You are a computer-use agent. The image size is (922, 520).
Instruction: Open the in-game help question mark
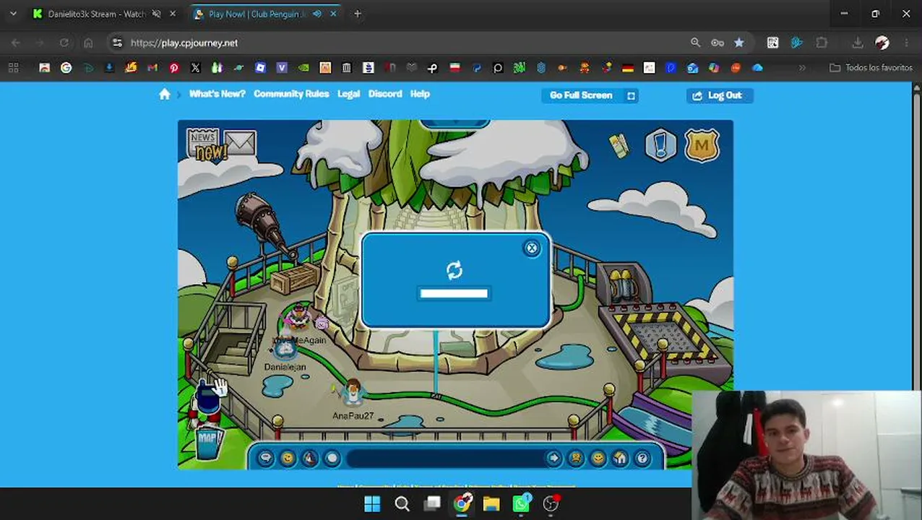pos(642,458)
